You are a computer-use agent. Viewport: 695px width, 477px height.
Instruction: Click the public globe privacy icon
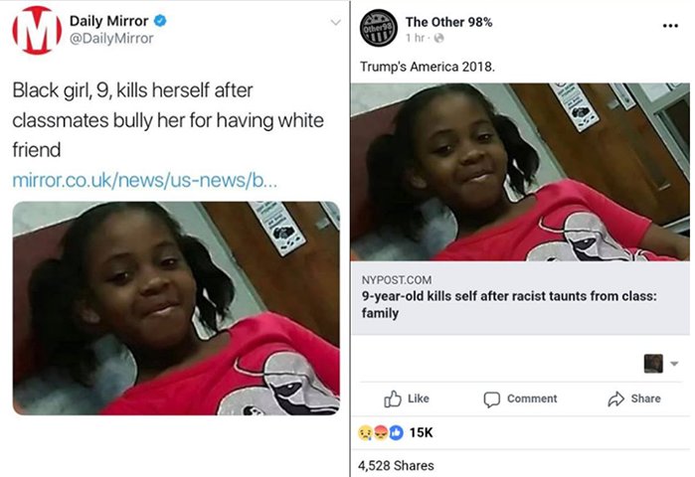[x=438, y=38]
